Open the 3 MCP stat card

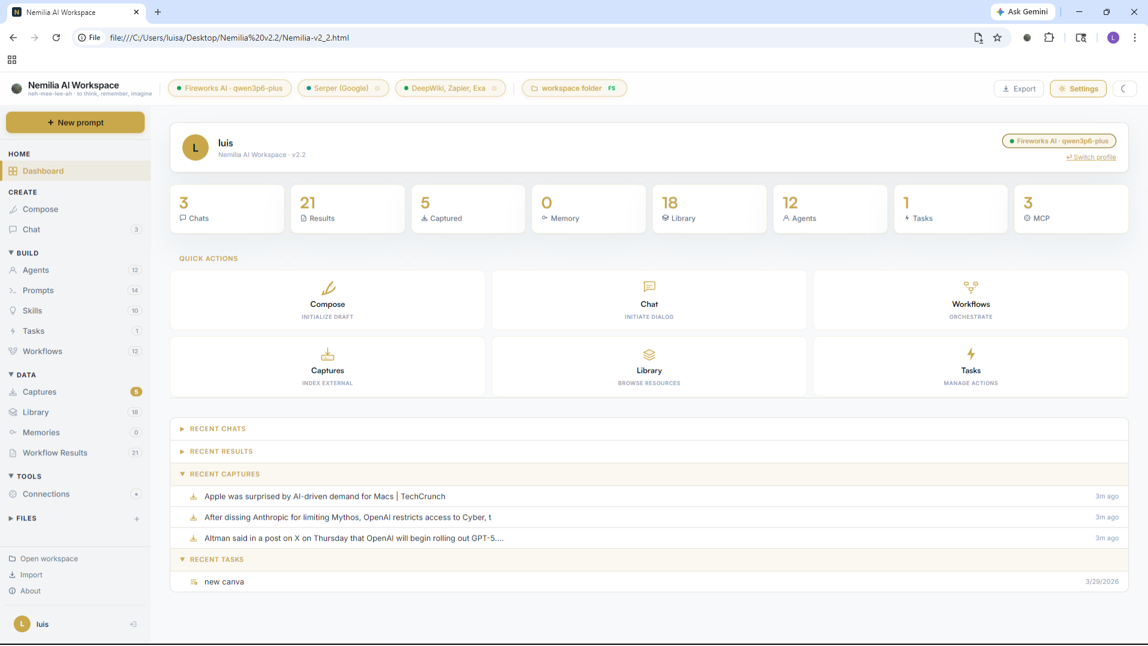[1071, 209]
